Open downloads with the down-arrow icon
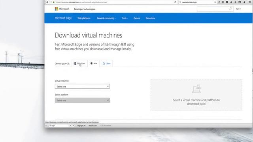Viewport: 253px width, 142px height. [x=231, y=2]
